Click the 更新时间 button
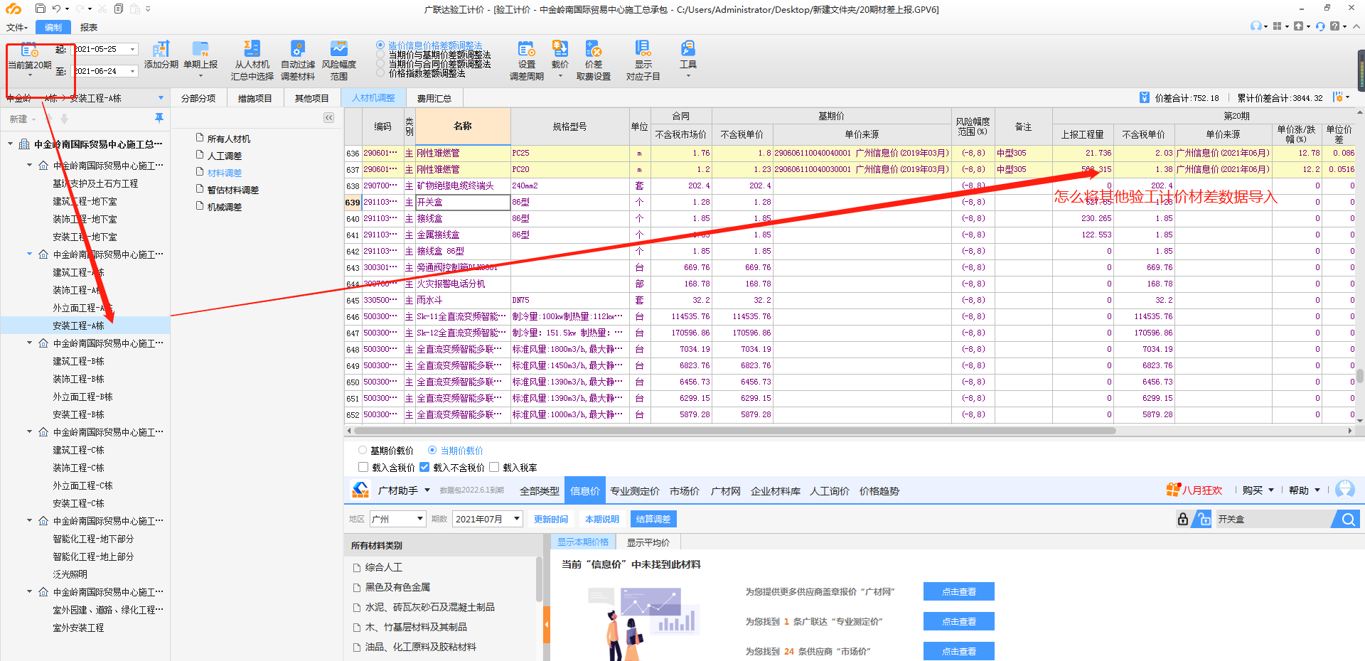This screenshot has width=1365, height=661. tap(551, 520)
